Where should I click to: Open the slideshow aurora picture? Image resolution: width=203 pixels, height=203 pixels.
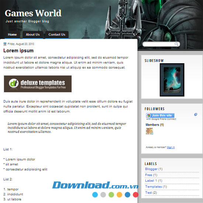coord(172,80)
